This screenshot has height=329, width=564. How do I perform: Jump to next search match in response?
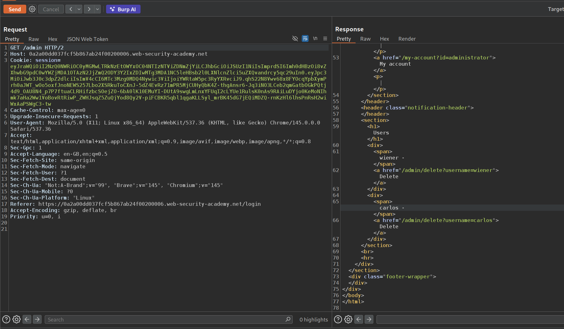point(369,319)
